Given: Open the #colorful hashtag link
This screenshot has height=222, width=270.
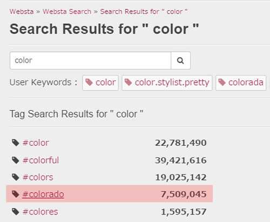Looking at the screenshot, I should (40, 160).
